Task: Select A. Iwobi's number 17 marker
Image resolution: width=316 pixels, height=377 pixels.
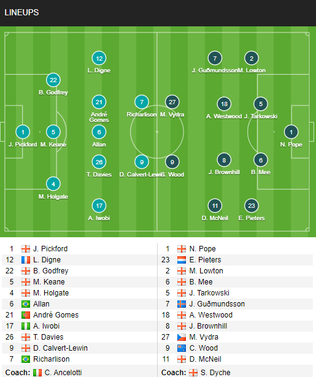Action: (99, 205)
